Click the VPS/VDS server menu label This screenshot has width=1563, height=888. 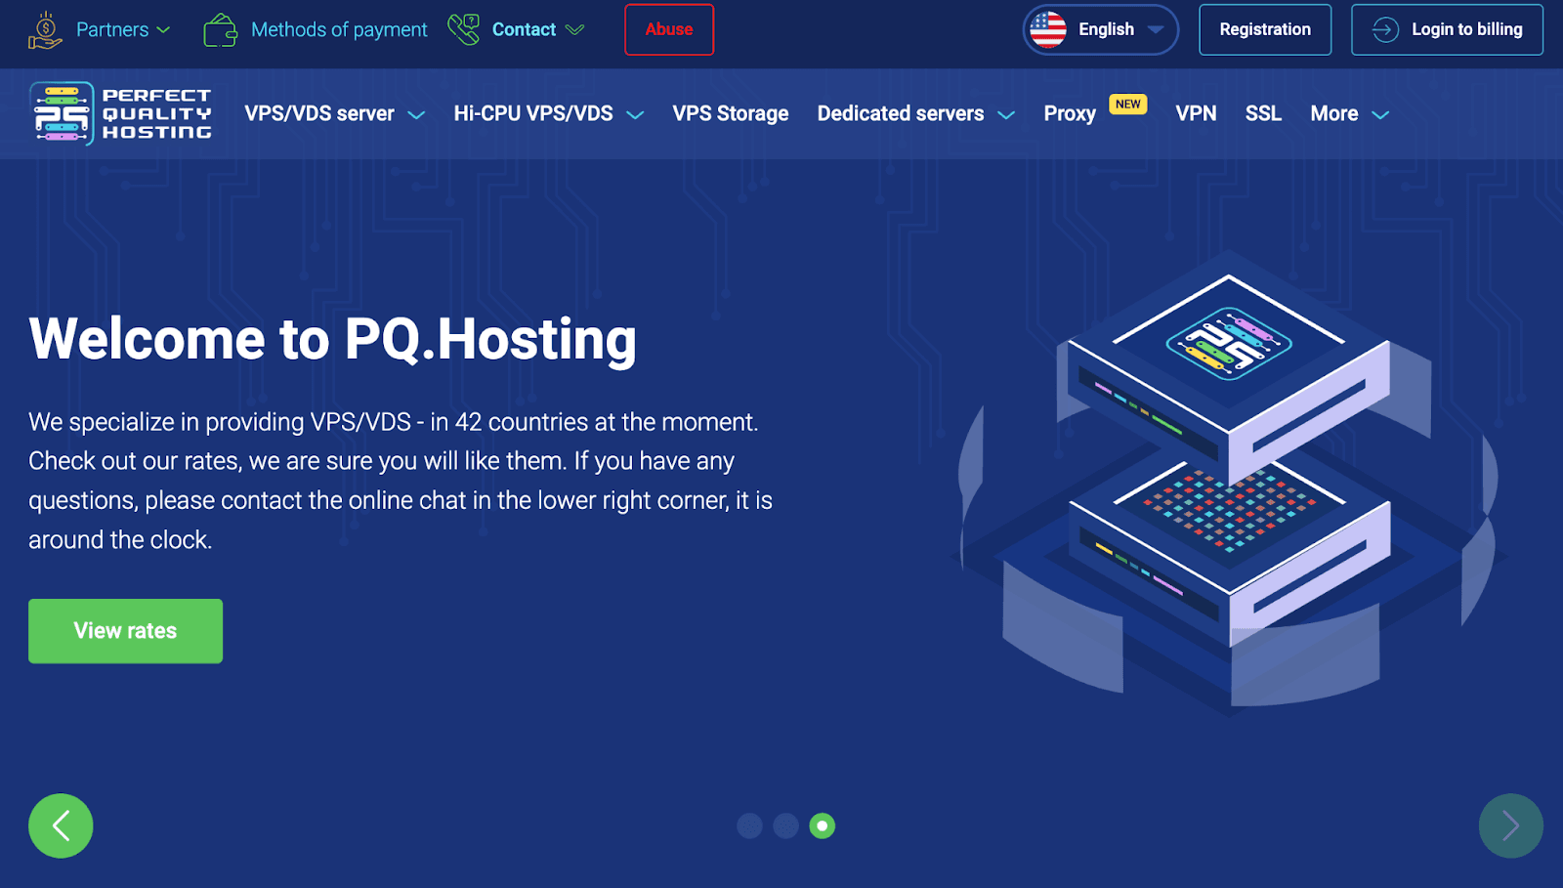(x=319, y=114)
